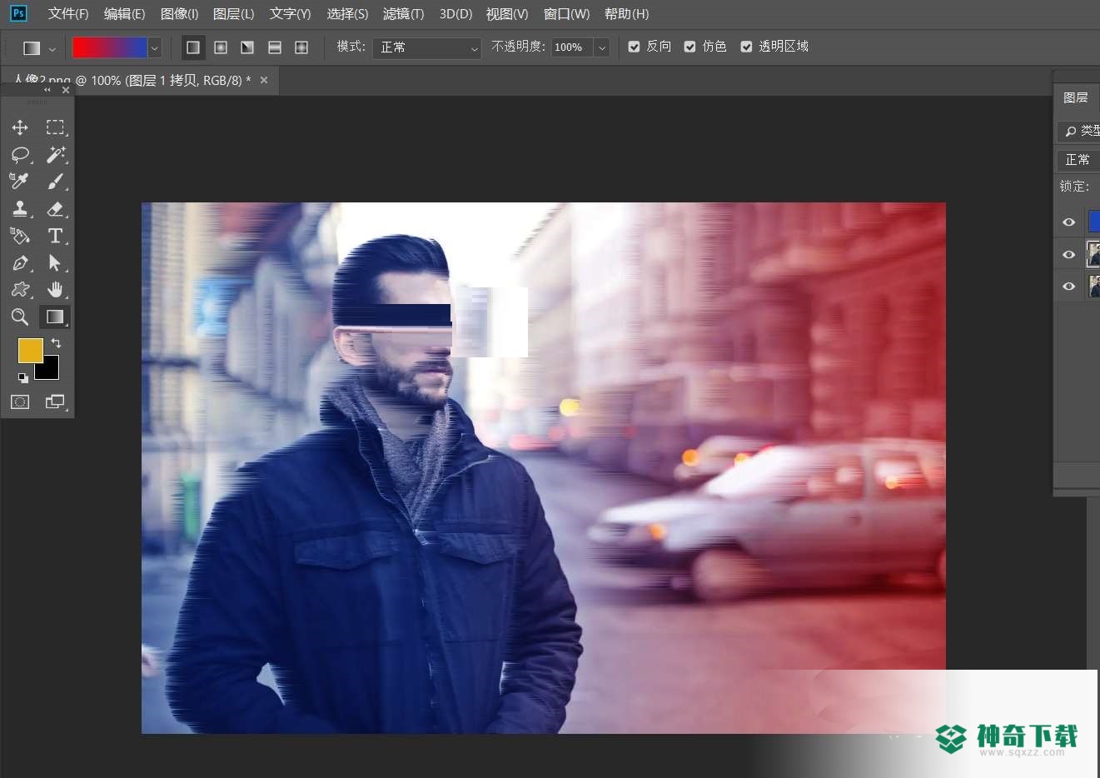Choose radial gradient style

click(221, 47)
